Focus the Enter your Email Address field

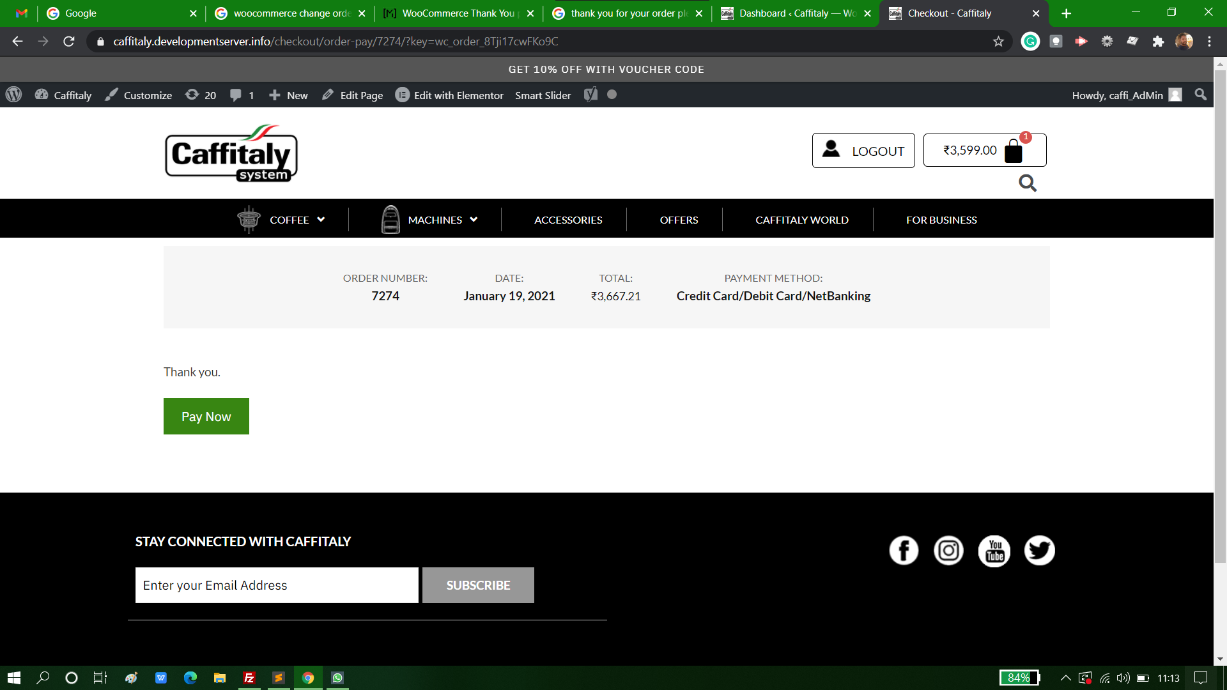coord(277,585)
